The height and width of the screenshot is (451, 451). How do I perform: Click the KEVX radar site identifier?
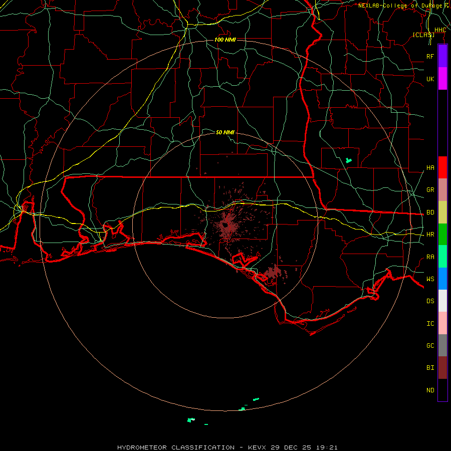click(257, 447)
